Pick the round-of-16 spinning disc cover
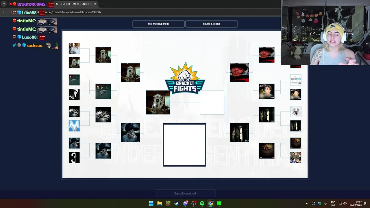 (74, 112)
